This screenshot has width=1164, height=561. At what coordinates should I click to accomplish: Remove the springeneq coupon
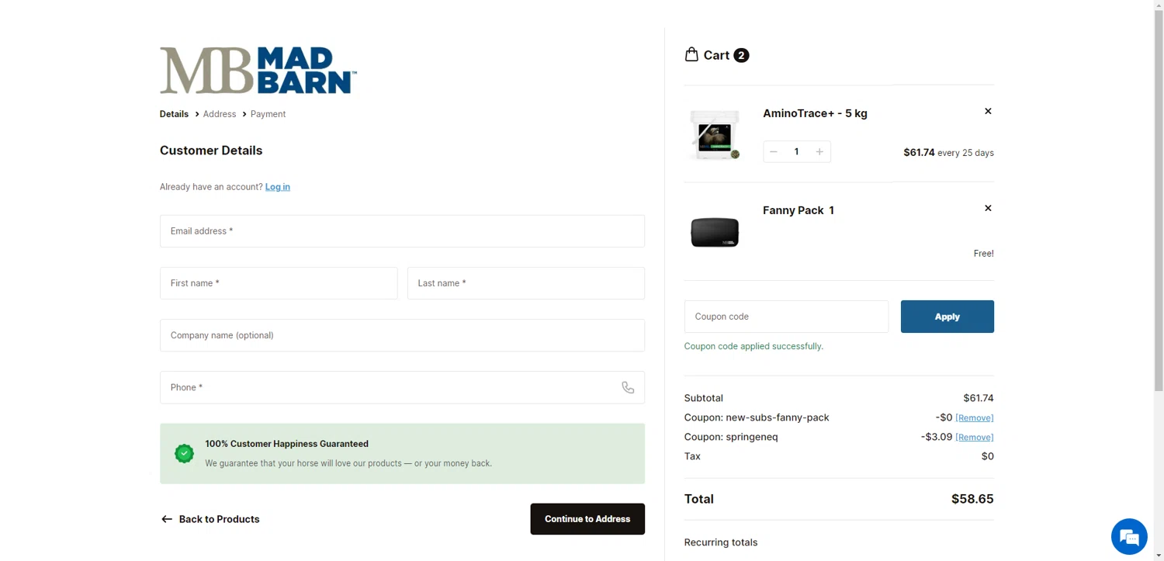pyautogui.click(x=975, y=438)
